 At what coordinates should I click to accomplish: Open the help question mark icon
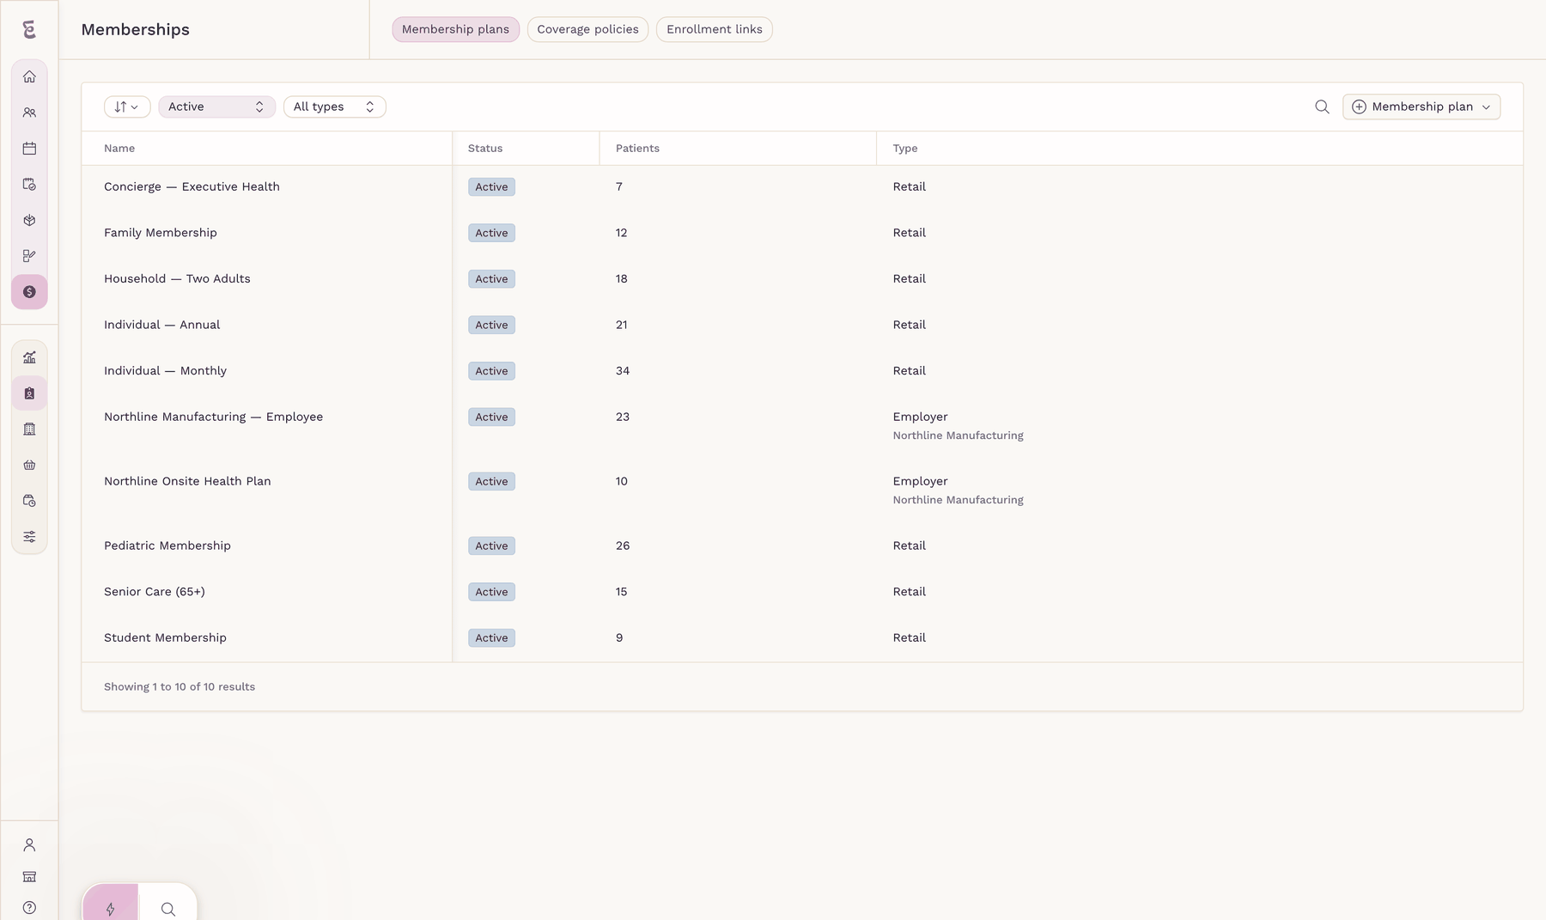pyautogui.click(x=29, y=908)
